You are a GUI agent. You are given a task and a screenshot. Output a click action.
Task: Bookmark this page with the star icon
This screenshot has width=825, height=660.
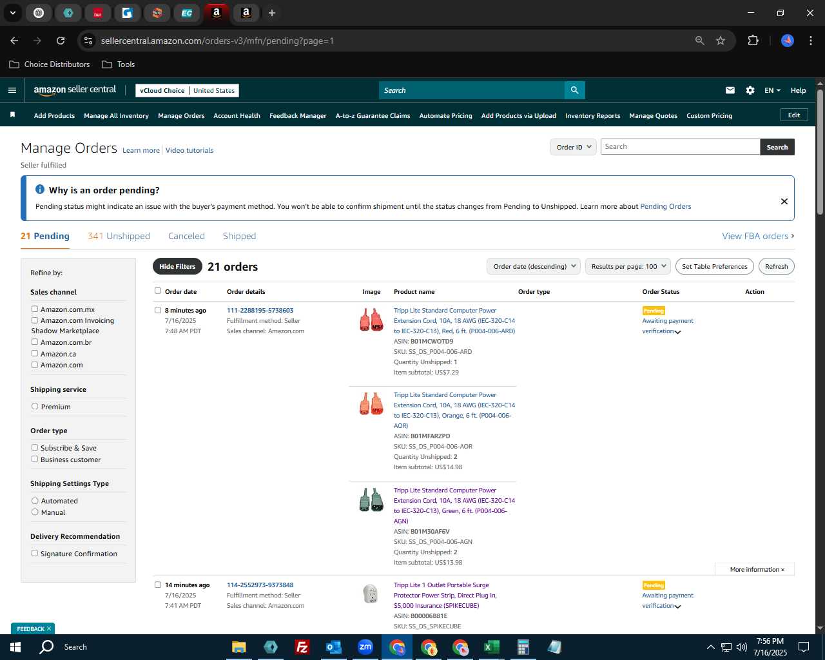[721, 41]
